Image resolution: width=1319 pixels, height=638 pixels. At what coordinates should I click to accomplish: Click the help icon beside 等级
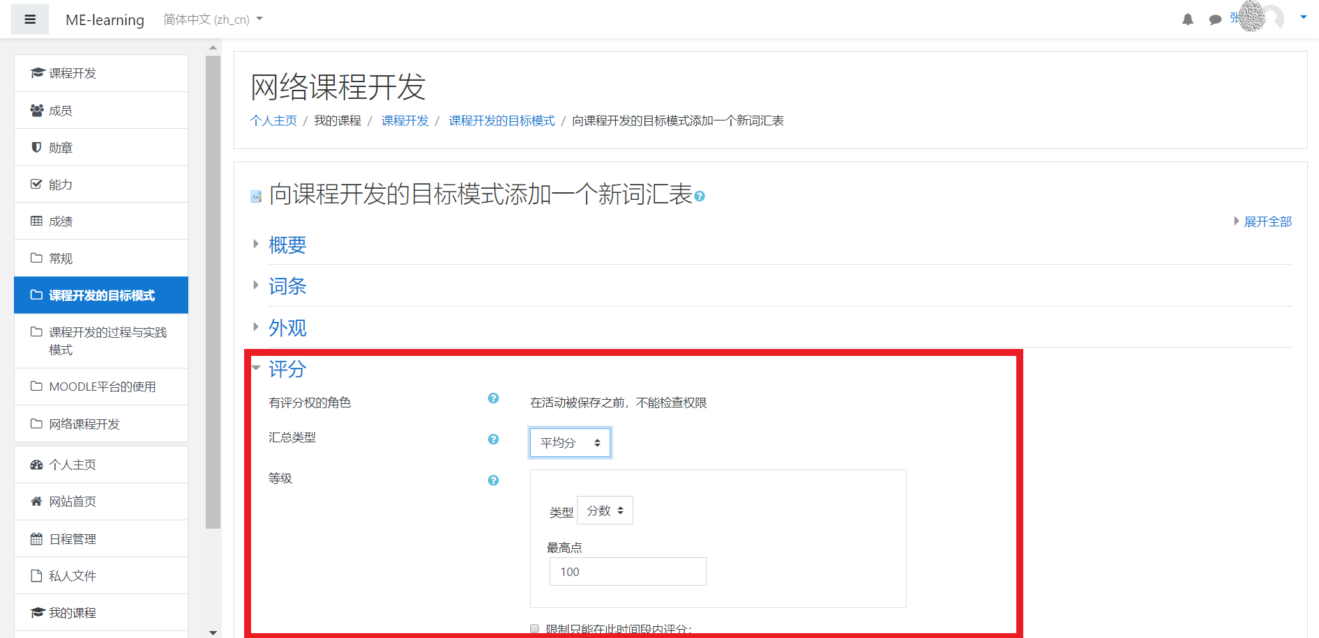click(493, 481)
